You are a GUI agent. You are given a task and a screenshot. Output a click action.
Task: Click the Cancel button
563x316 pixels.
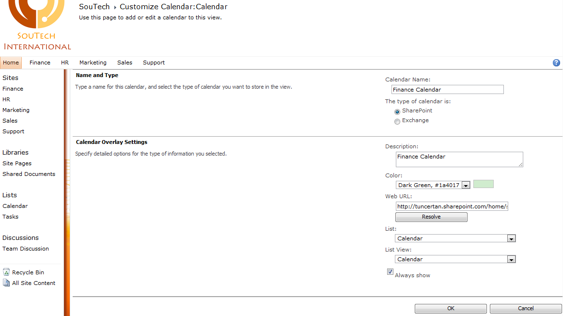point(525,308)
